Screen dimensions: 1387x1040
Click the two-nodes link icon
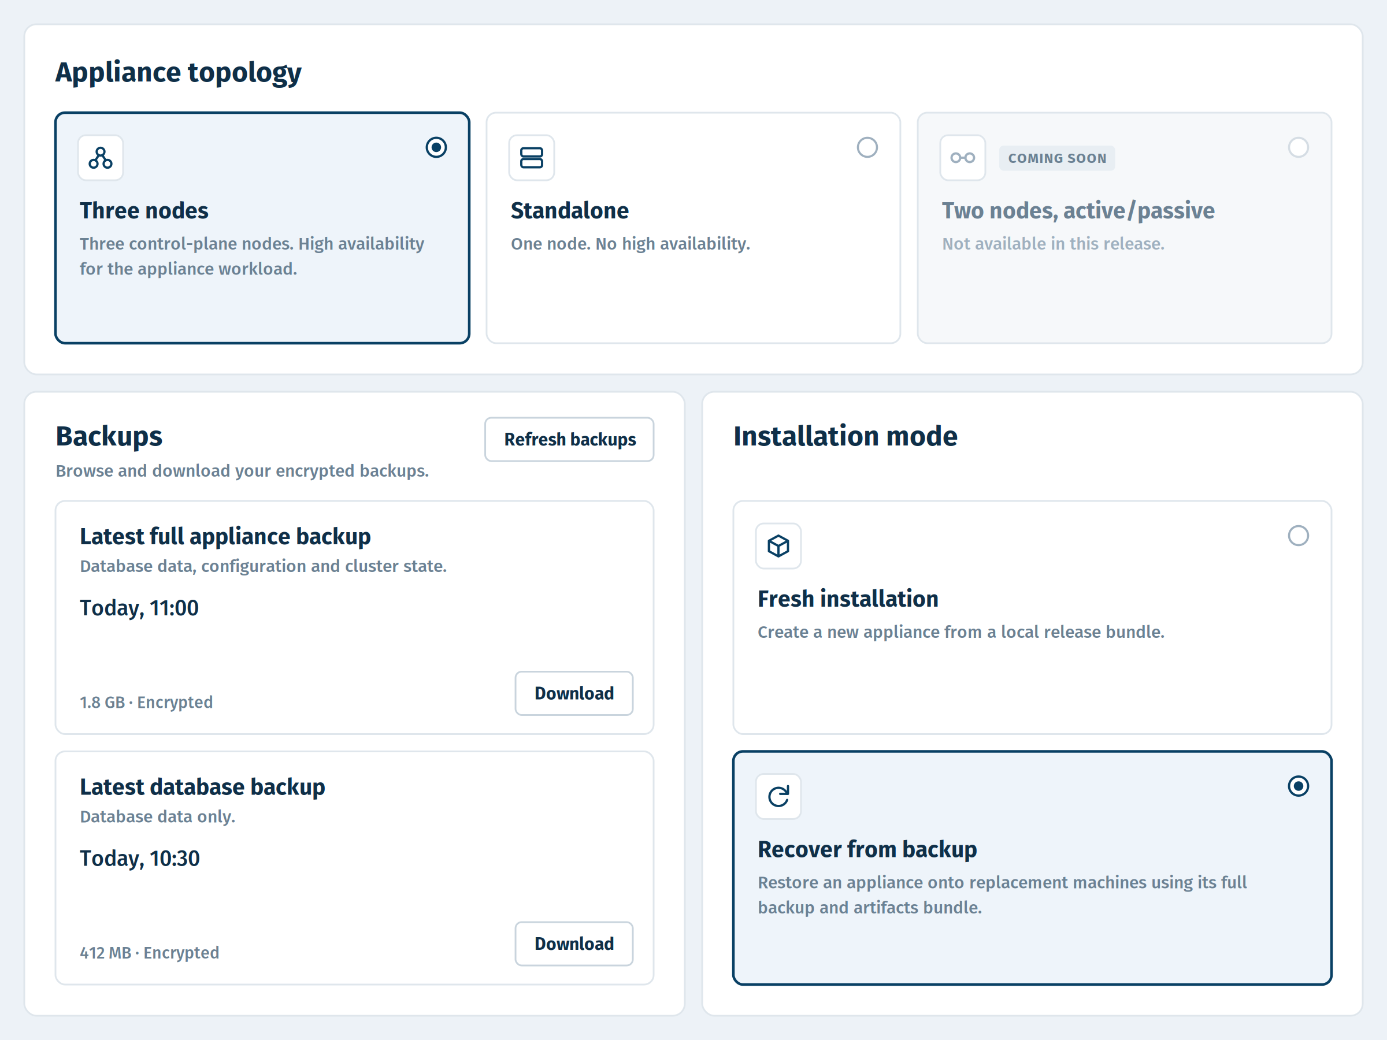(962, 157)
